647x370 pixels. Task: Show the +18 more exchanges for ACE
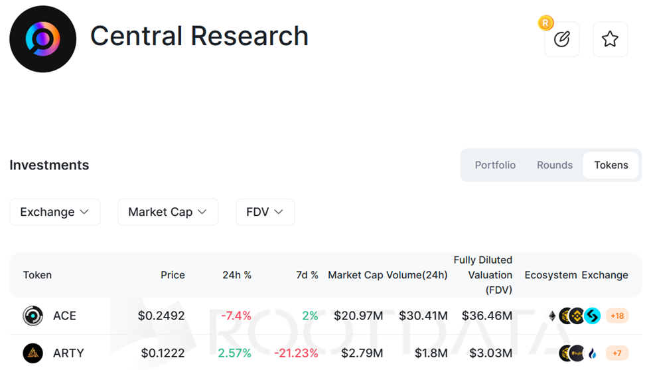point(617,316)
